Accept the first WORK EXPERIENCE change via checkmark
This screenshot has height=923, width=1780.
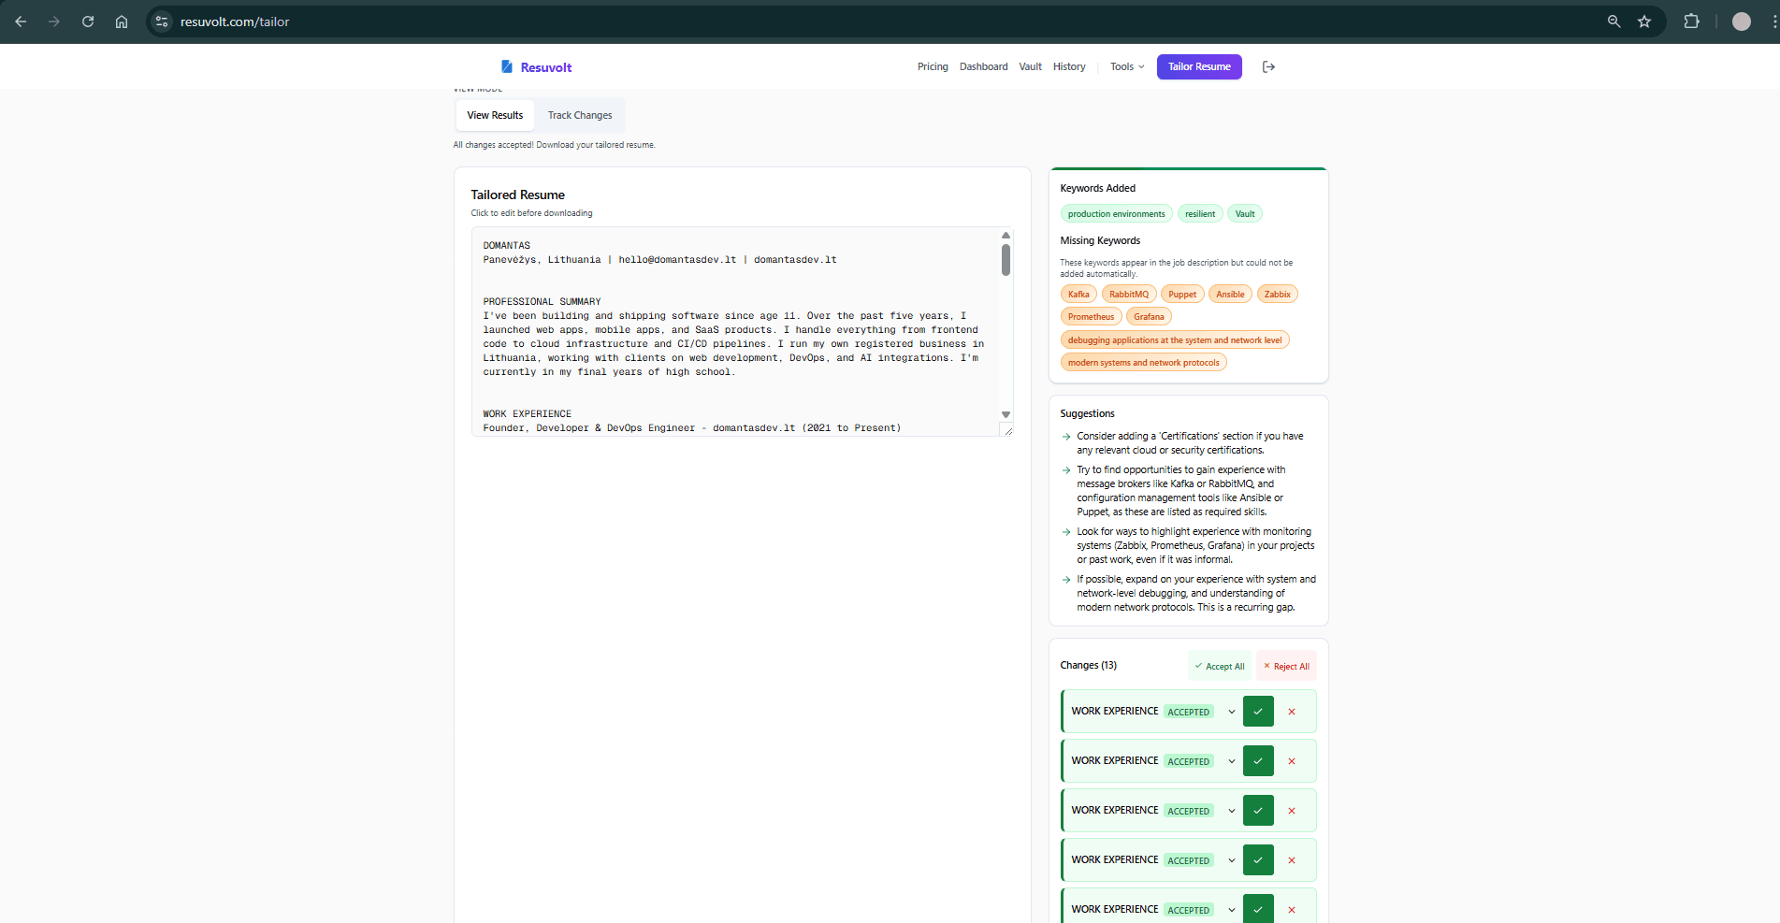click(1257, 711)
